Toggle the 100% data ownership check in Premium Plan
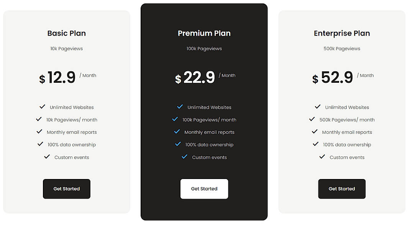 177,145
